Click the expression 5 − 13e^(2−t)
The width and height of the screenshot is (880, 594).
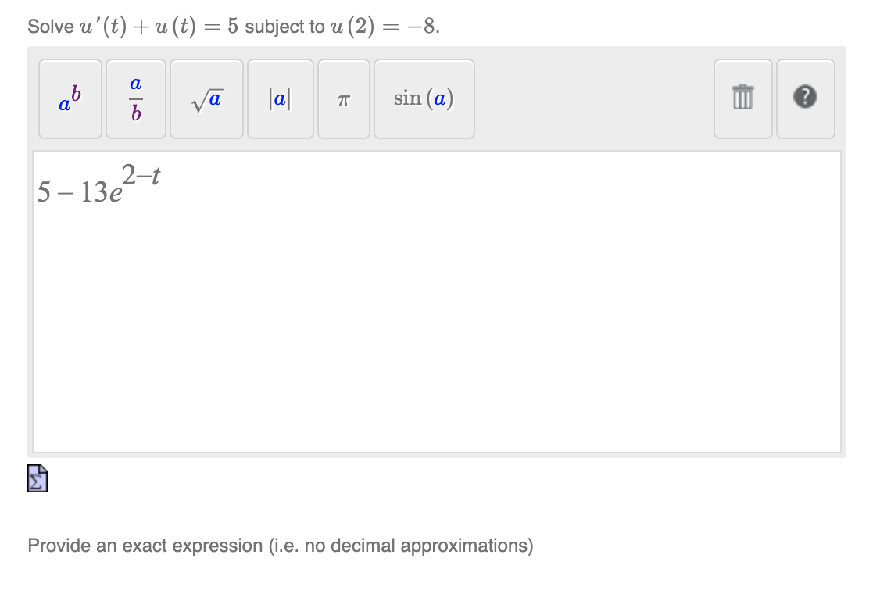click(x=98, y=188)
